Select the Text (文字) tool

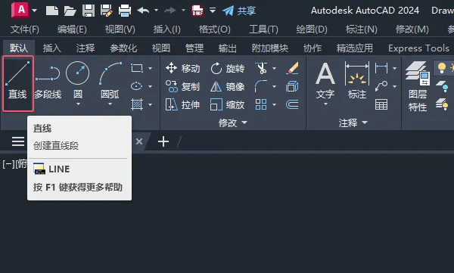[x=325, y=81]
